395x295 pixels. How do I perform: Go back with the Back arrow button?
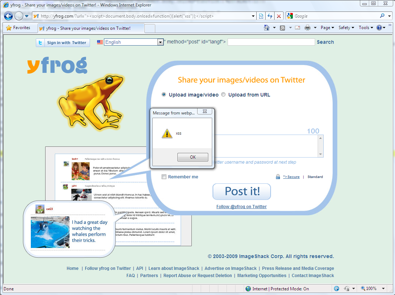(x=8, y=16)
